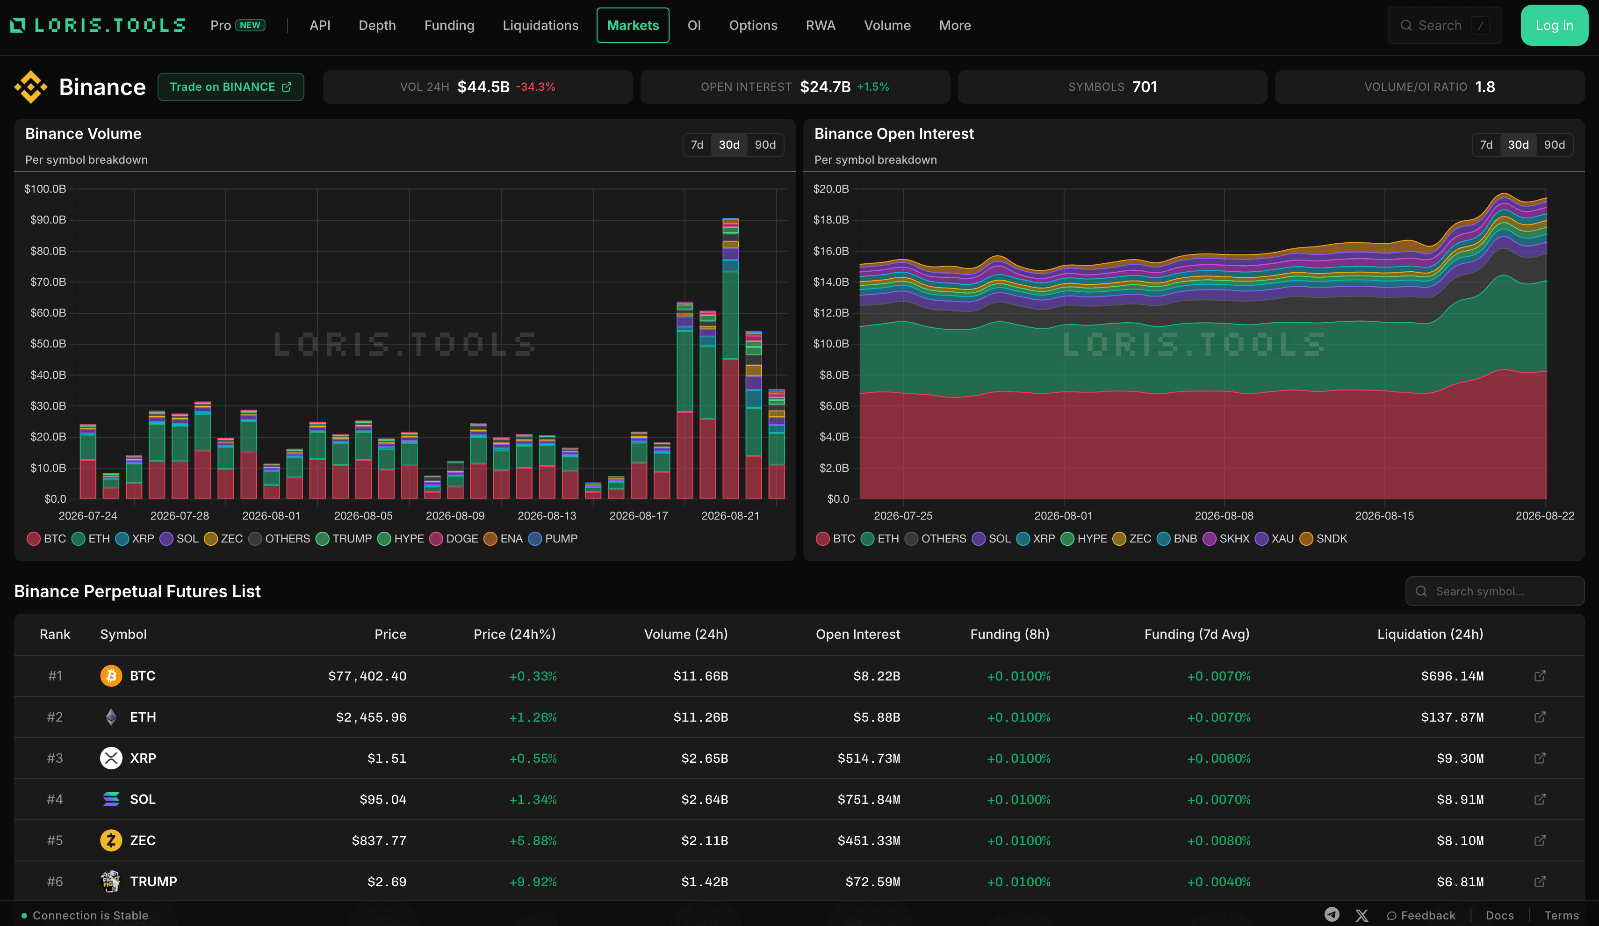Image resolution: width=1599 pixels, height=926 pixels.
Task: Open the Funding nav tab
Action: pos(449,25)
